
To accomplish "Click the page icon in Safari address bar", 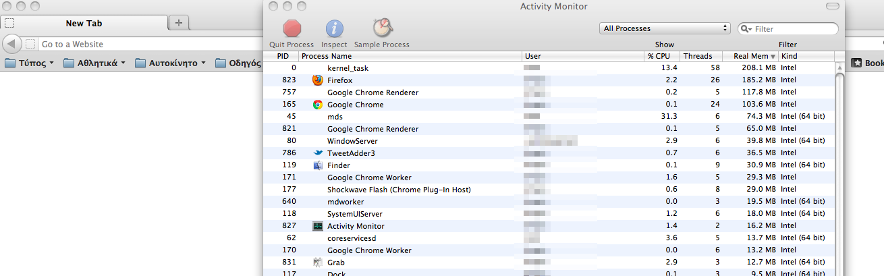I will pyautogui.click(x=30, y=44).
